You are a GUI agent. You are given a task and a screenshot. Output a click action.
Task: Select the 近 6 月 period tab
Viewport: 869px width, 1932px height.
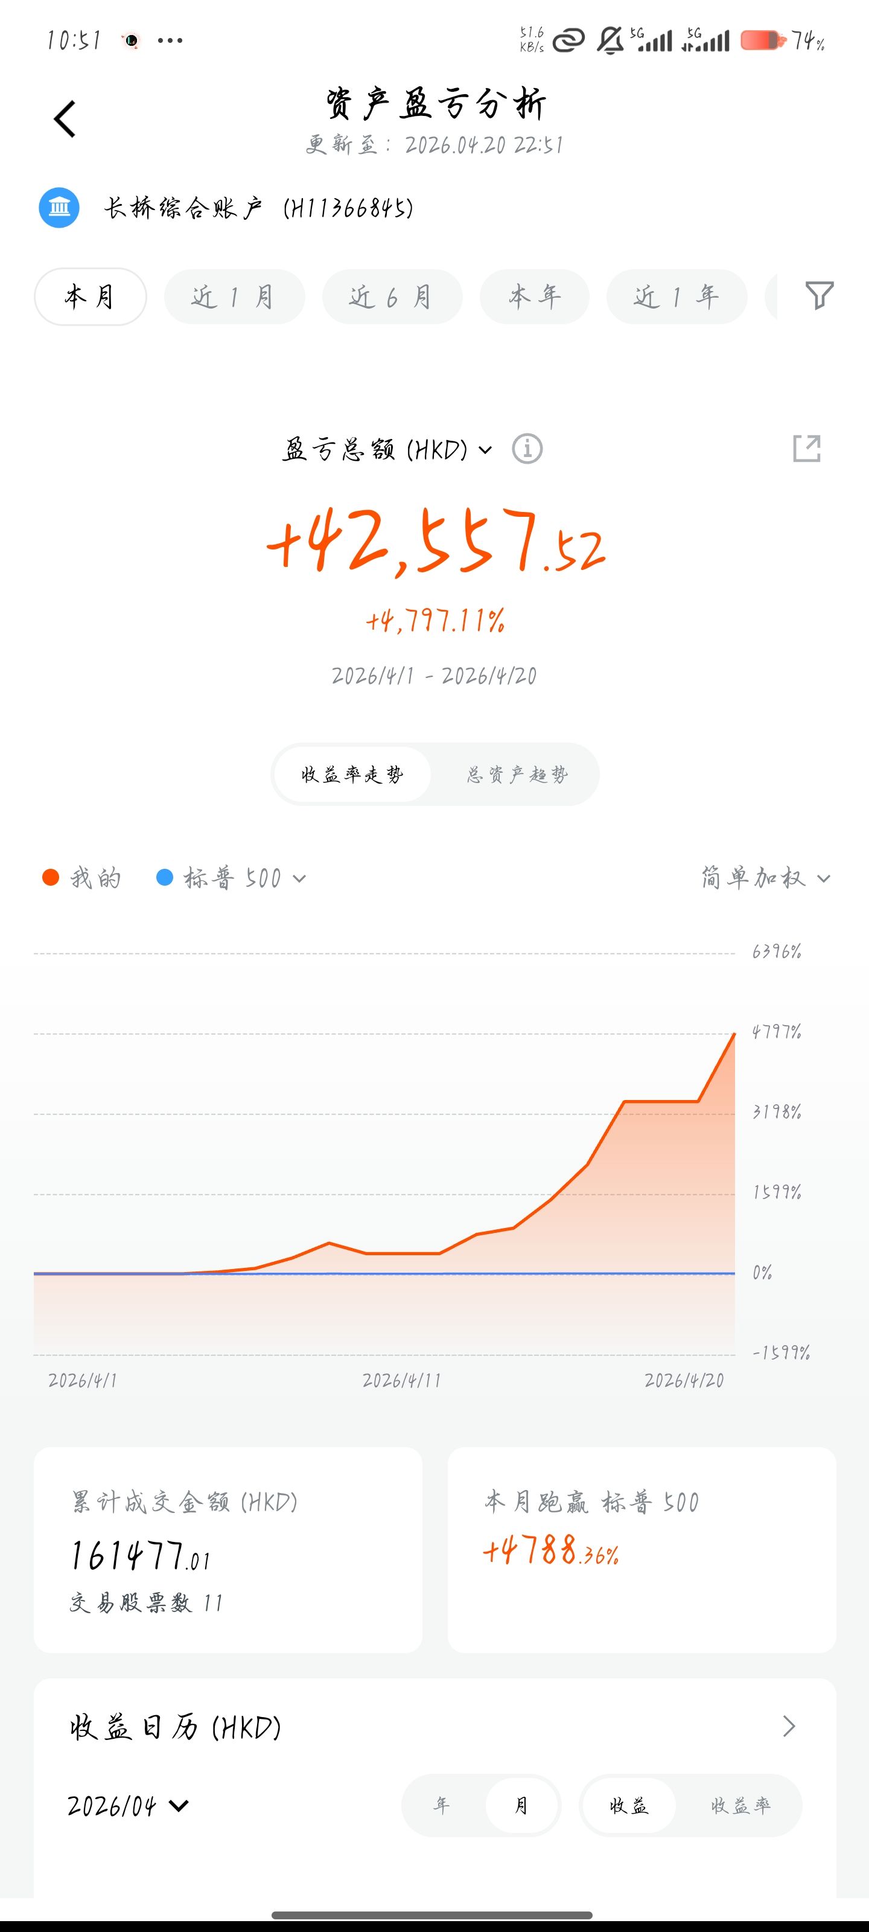(x=392, y=297)
